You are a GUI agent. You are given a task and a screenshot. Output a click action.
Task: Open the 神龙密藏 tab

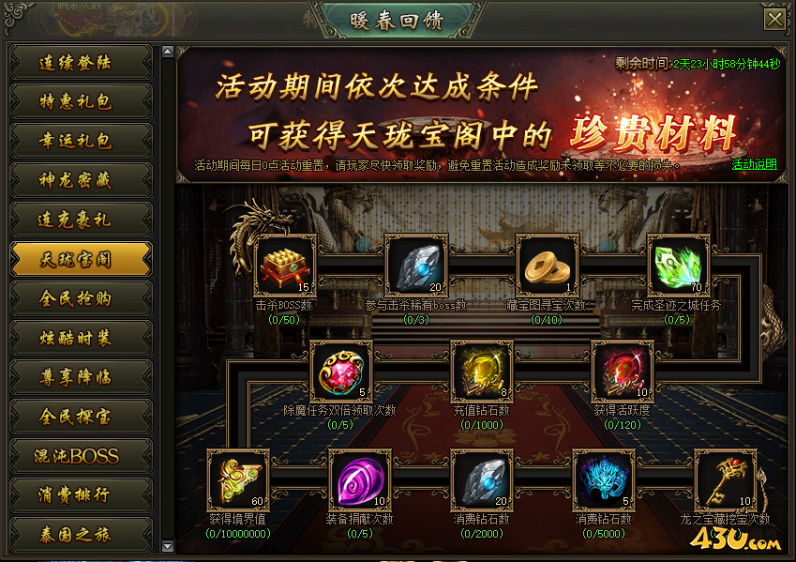click(x=81, y=180)
